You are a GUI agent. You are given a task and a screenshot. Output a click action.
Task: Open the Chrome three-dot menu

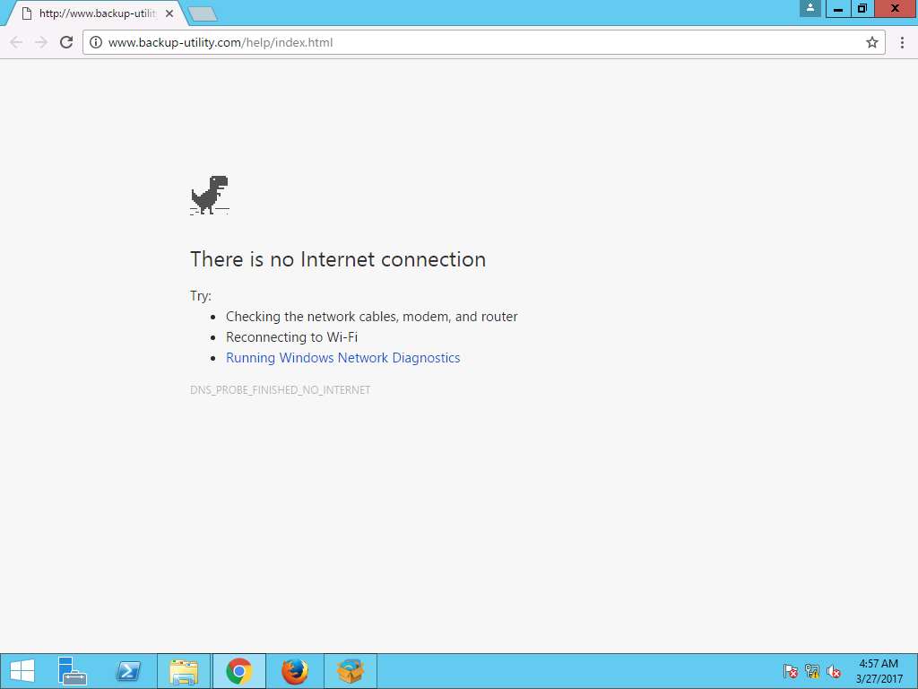pos(902,42)
